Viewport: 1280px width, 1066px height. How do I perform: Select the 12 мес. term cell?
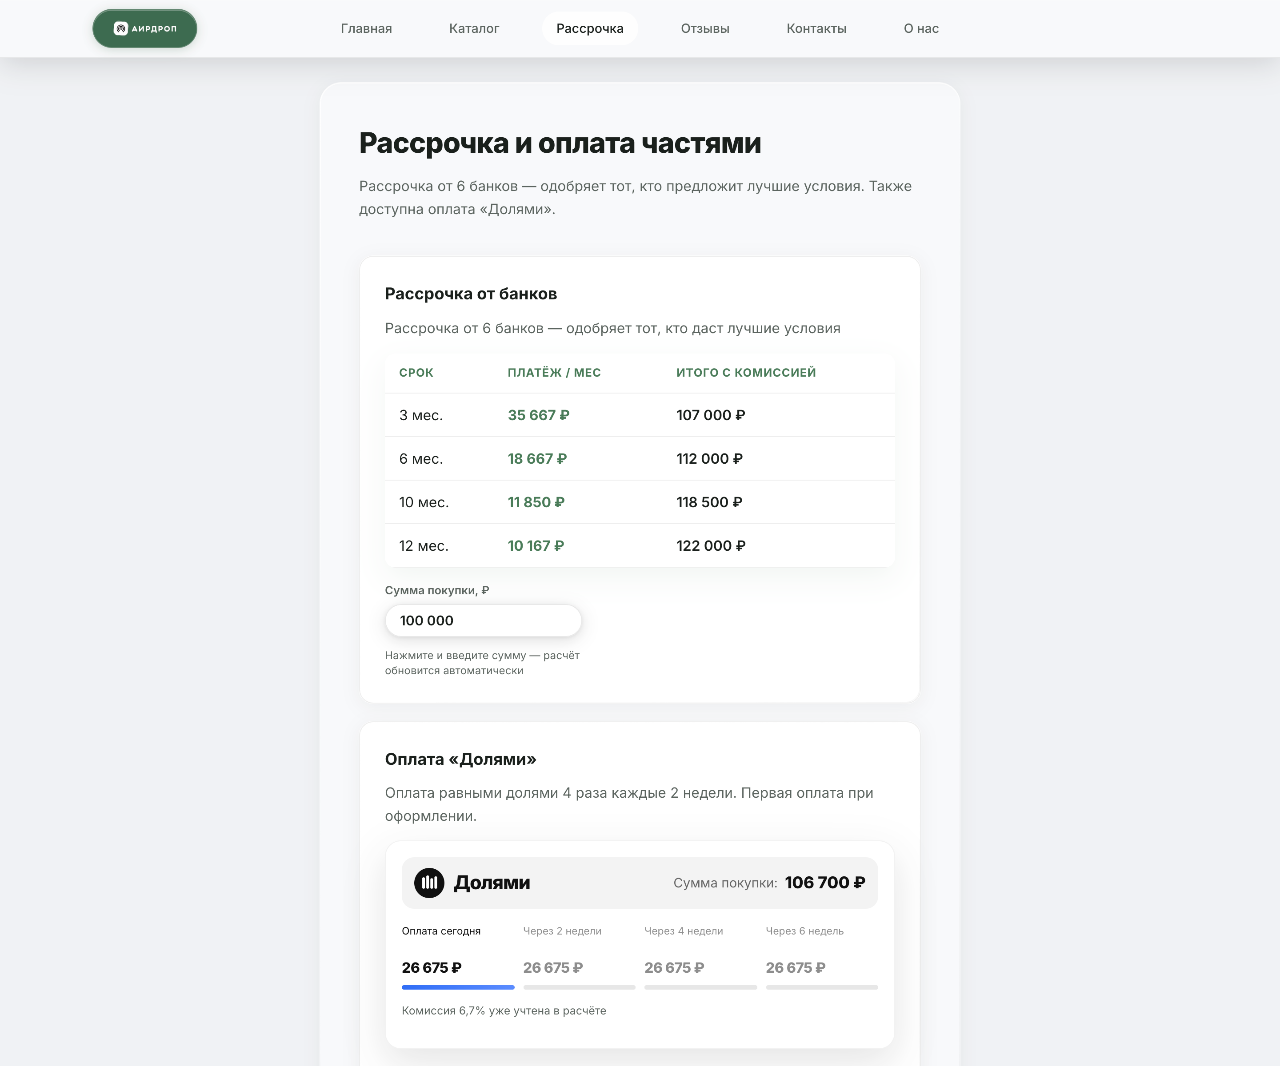(x=424, y=546)
